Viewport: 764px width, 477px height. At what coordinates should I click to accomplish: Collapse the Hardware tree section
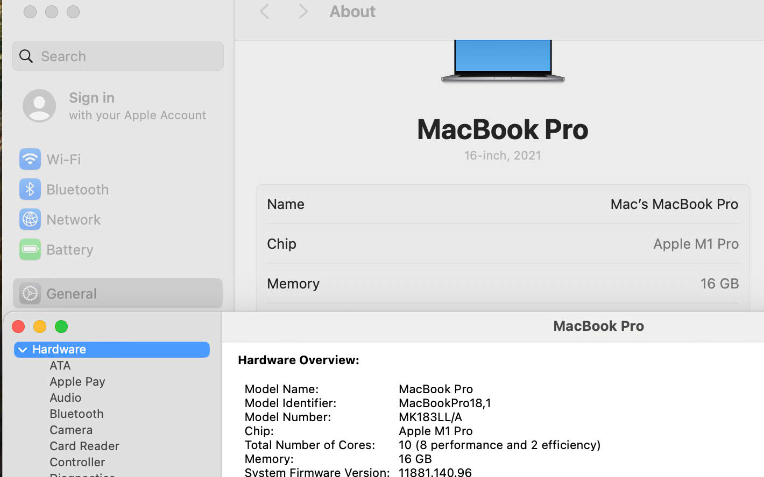23,350
